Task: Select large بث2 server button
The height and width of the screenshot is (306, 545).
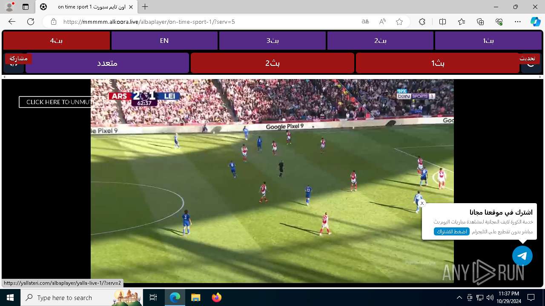Action: click(272, 63)
